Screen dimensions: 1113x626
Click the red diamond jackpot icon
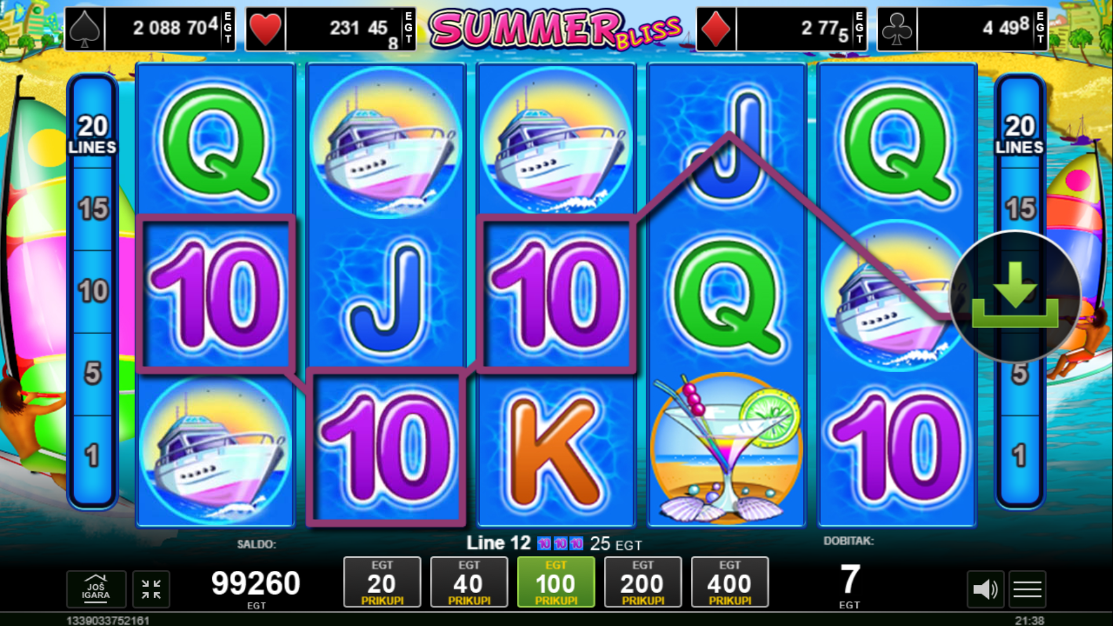(716, 29)
